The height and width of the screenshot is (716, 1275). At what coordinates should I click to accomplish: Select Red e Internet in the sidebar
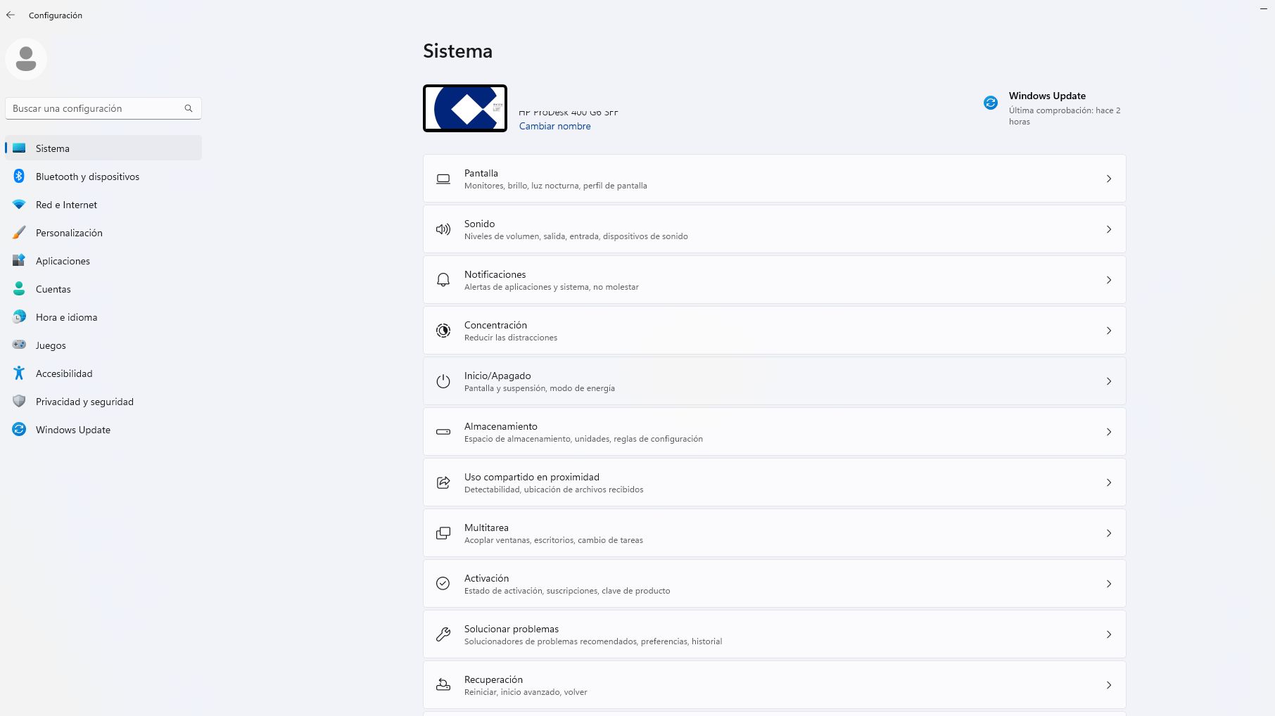(x=66, y=205)
